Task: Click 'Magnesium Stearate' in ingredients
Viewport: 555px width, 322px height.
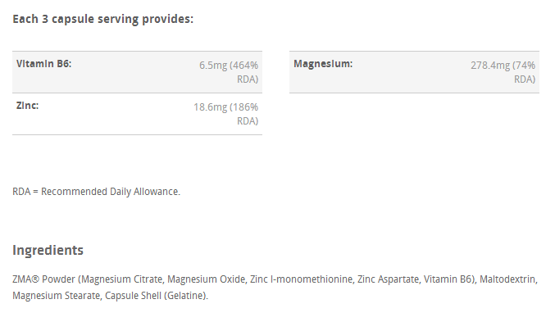Action: 57,296
